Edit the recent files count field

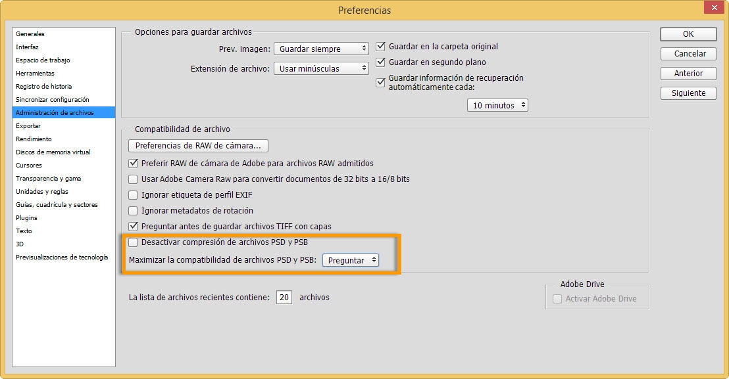(x=285, y=298)
